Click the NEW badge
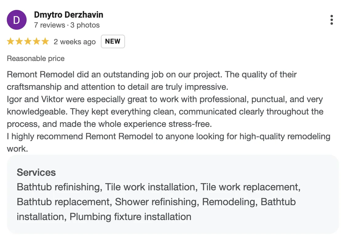The height and width of the screenshot is (242, 341). pos(113,41)
